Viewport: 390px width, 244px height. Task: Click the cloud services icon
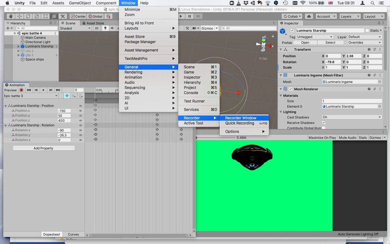309,16
